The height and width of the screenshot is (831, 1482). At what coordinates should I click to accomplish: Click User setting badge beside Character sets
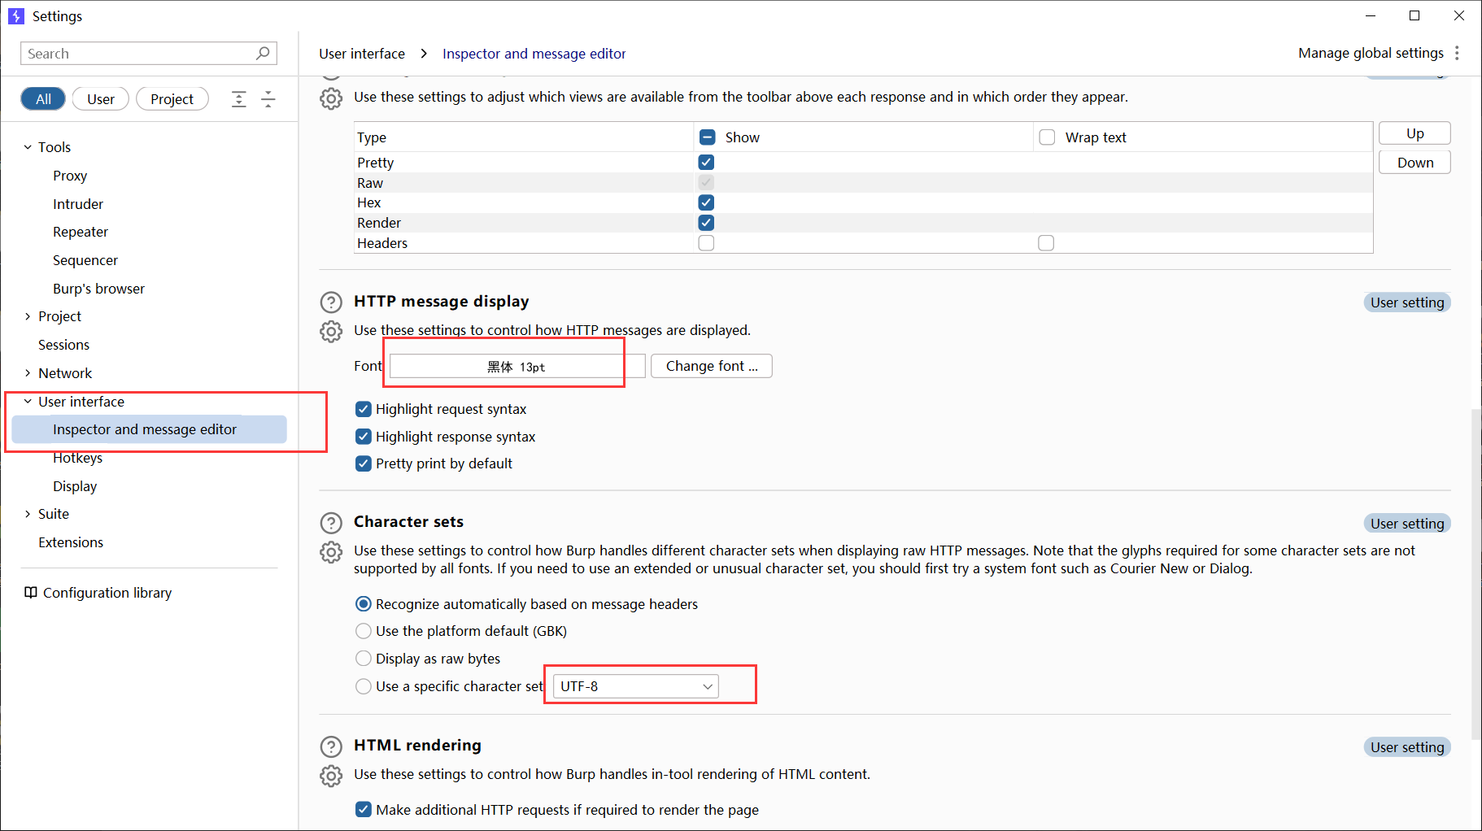click(1407, 524)
